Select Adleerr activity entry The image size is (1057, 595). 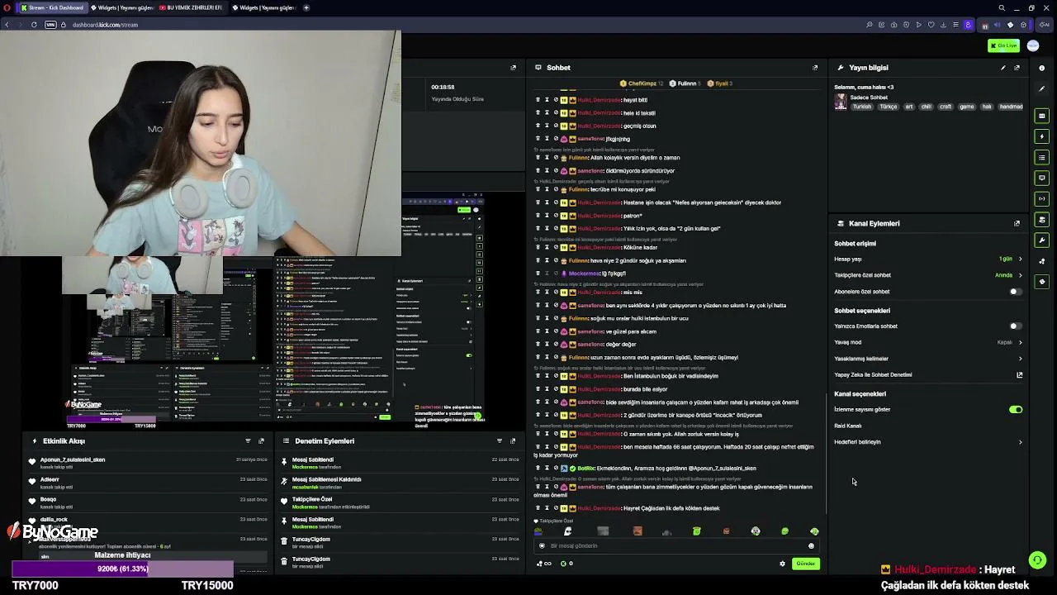point(147,483)
